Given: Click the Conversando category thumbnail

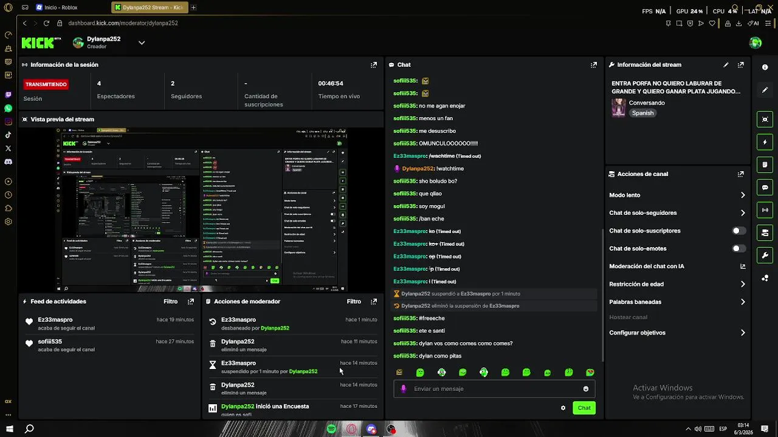Looking at the screenshot, I should pyautogui.click(x=619, y=107).
